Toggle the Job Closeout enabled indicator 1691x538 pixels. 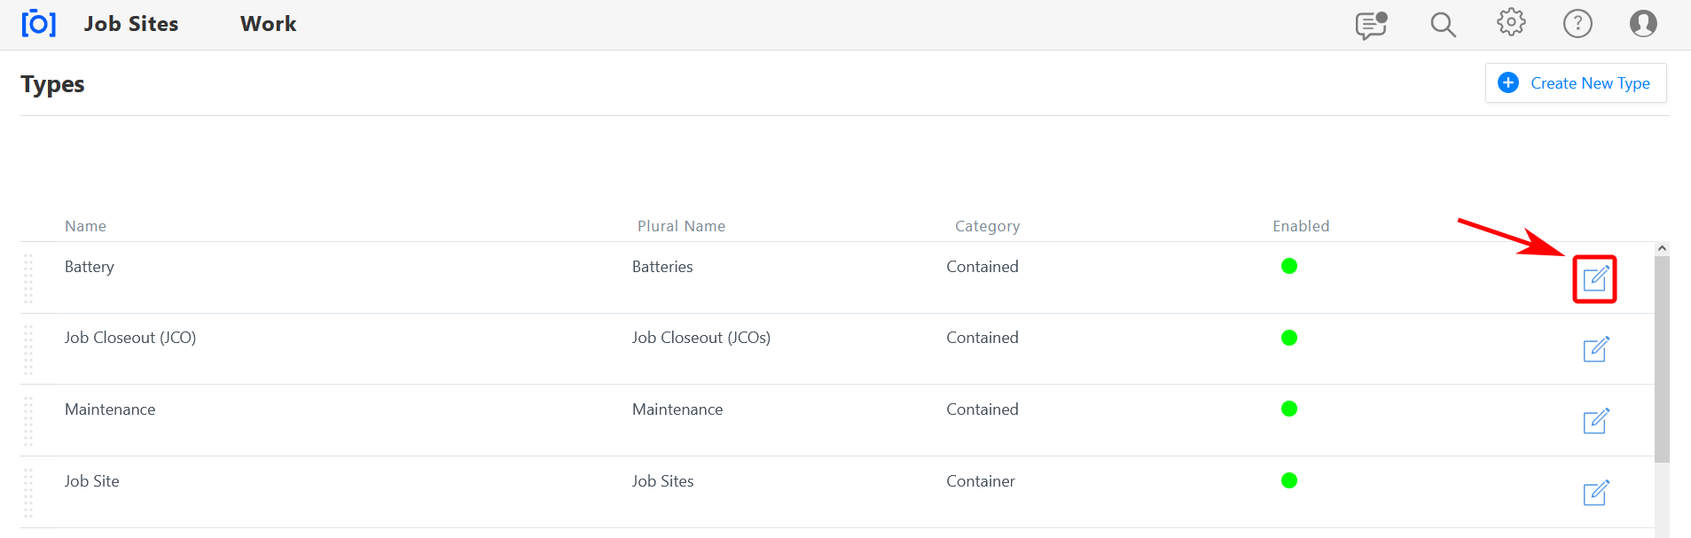(1289, 338)
